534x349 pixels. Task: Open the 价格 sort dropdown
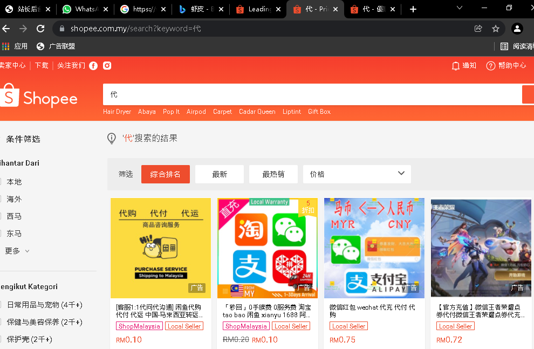coord(357,174)
